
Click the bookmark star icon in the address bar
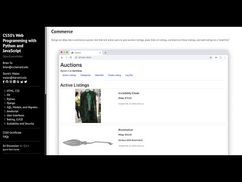211,58
